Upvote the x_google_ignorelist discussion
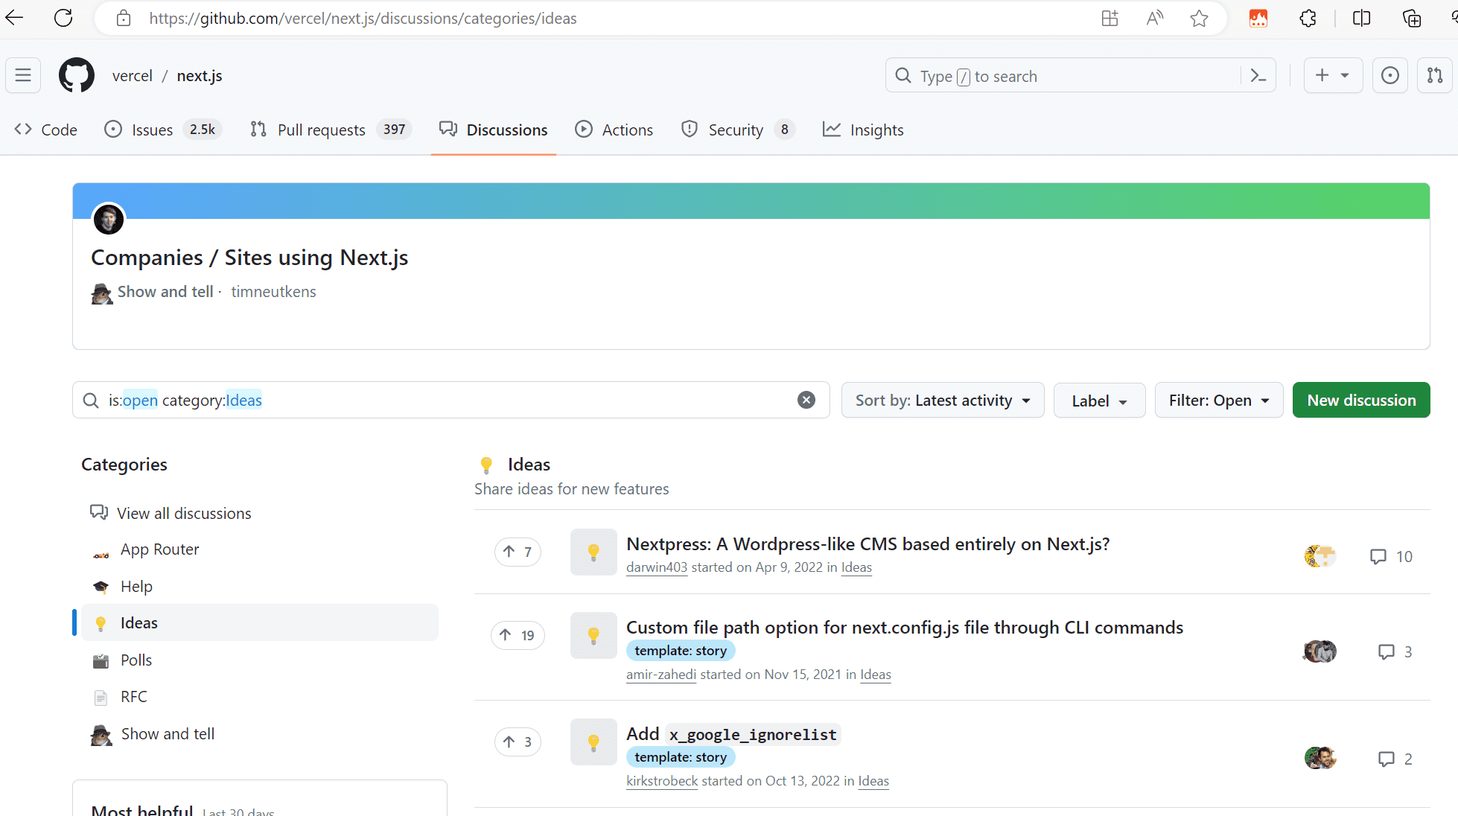The width and height of the screenshot is (1458, 816). [518, 742]
